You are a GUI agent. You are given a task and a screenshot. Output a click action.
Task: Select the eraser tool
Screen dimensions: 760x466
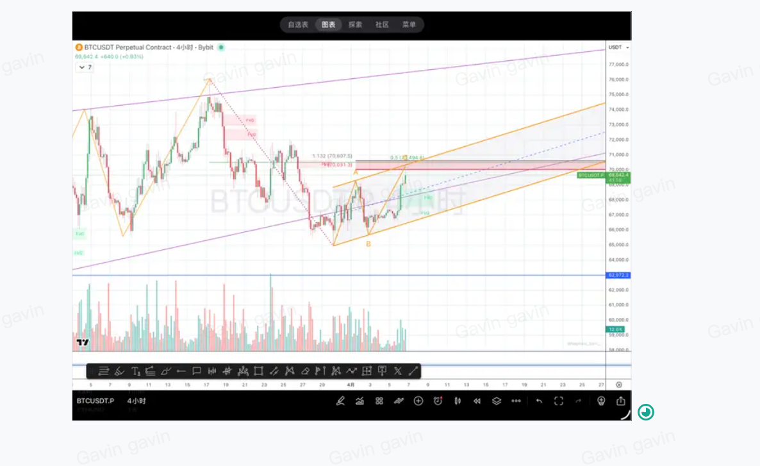(x=305, y=371)
